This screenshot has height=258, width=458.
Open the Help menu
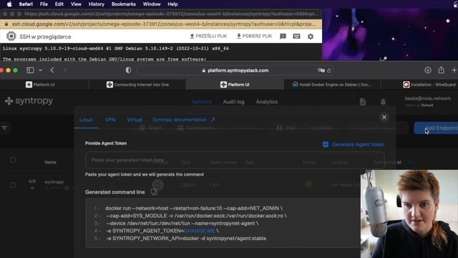(x=172, y=4)
